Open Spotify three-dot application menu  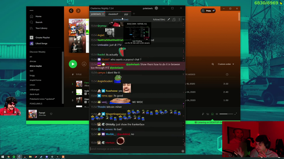coord(32,11)
